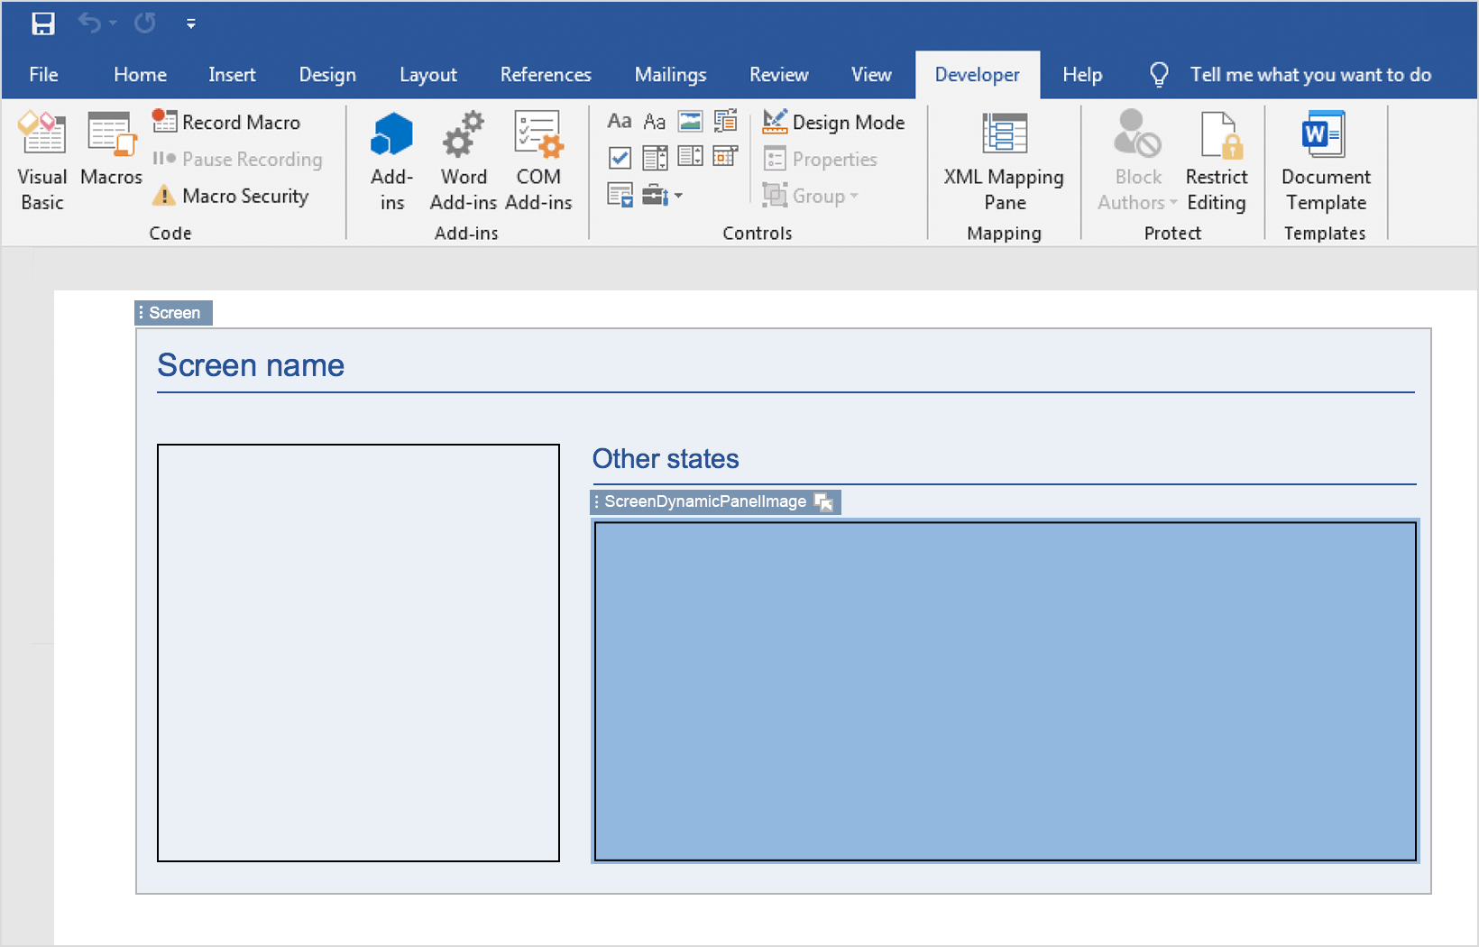
Task: Go to the Layout tab
Action: coord(428,75)
